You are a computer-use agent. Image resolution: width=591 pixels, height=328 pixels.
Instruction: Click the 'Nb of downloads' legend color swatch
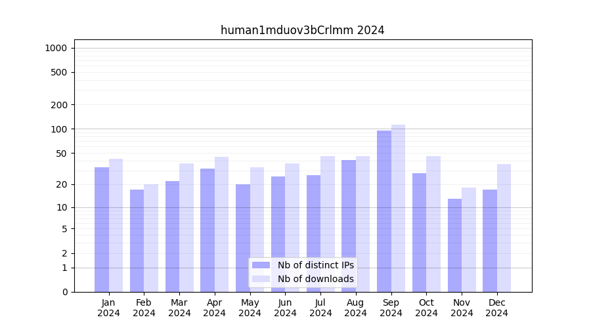(261, 279)
